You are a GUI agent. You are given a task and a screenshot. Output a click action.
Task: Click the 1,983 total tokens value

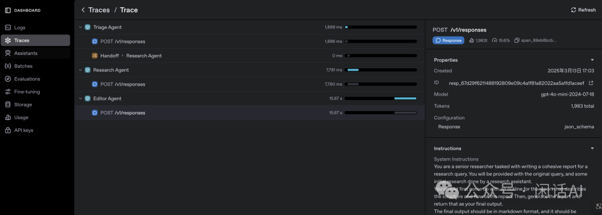pos(582,106)
